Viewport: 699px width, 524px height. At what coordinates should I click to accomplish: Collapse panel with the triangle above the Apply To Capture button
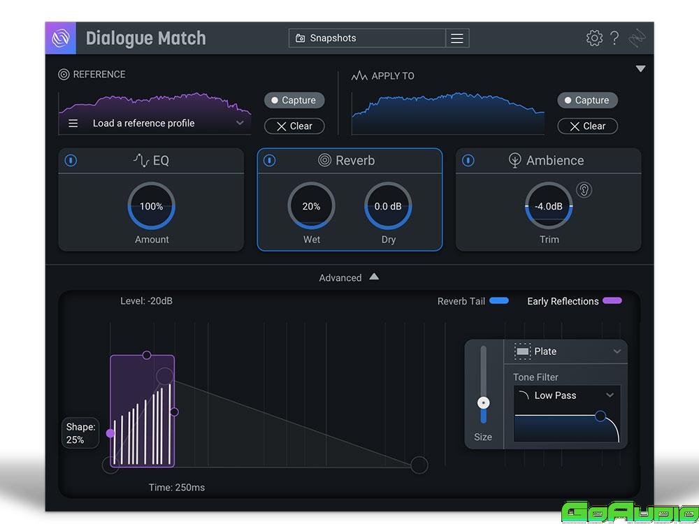[640, 68]
